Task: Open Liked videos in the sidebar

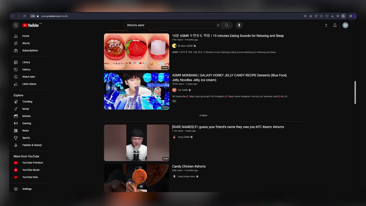Action: coord(30,84)
